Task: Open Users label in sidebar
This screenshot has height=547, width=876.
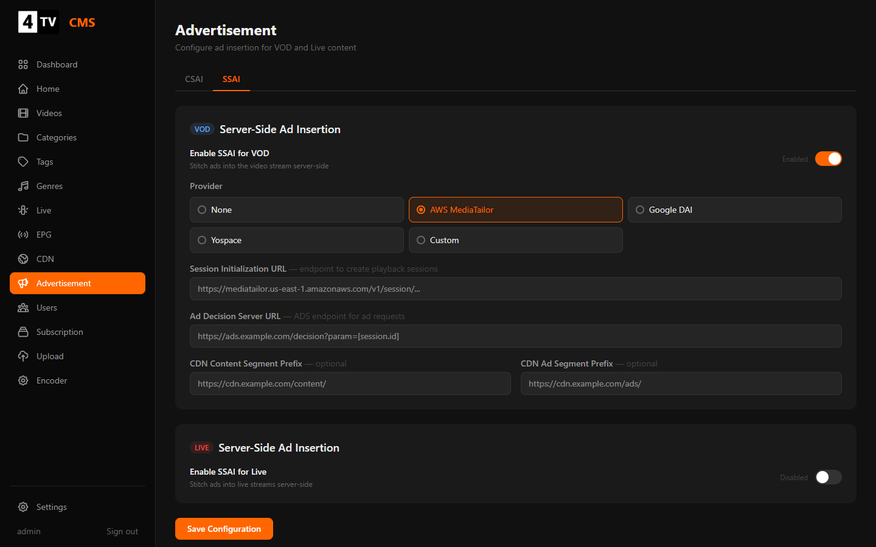Action: [x=47, y=308]
